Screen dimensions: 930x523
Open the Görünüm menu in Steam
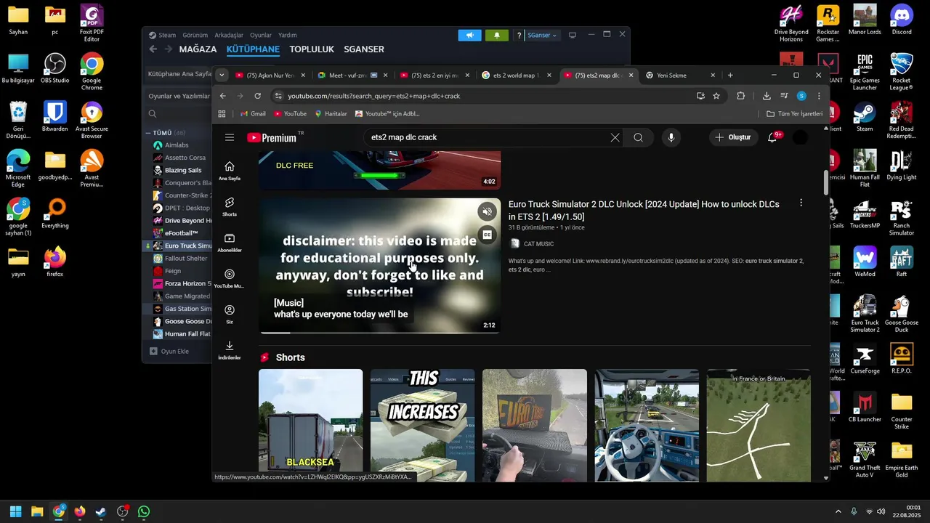click(x=195, y=35)
